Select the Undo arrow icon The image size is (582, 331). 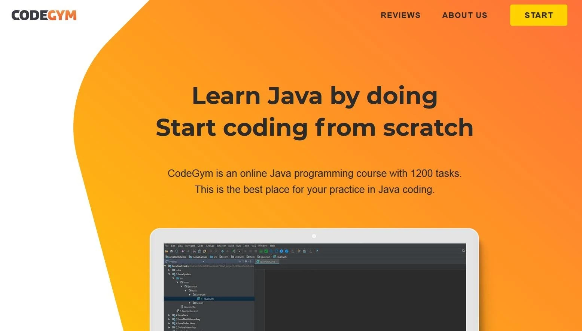(x=183, y=251)
